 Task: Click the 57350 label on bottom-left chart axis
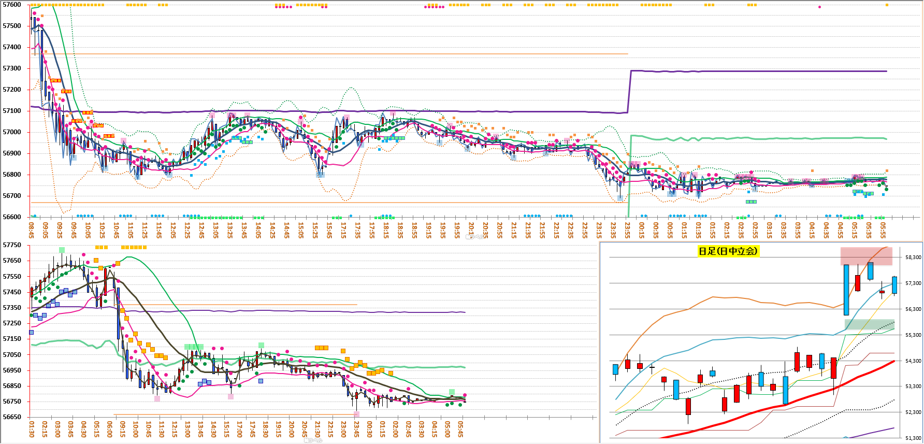(12, 308)
